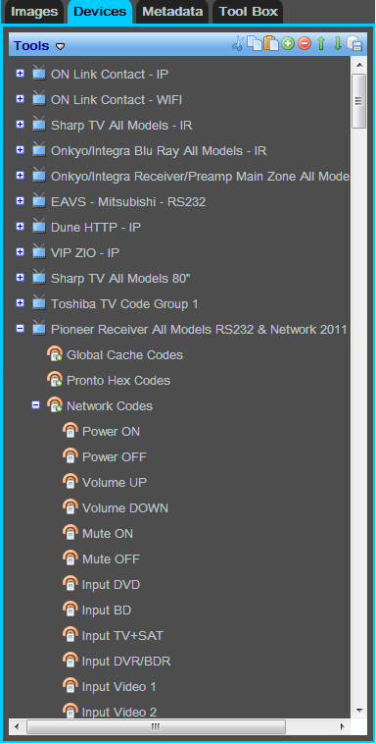Click the vertical scrollbar up arrow

click(x=359, y=65)
